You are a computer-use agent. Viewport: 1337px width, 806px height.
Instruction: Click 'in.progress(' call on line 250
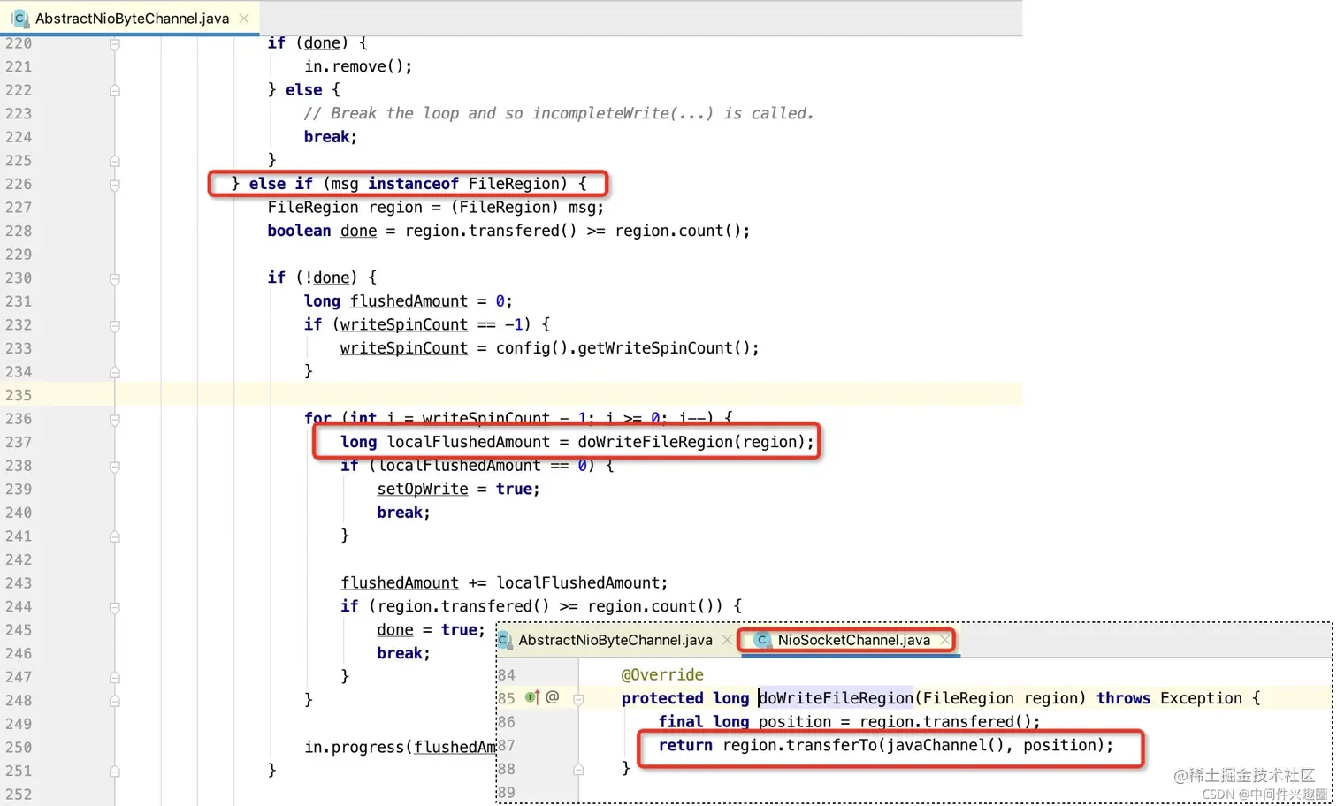click(x=358, y=748)
